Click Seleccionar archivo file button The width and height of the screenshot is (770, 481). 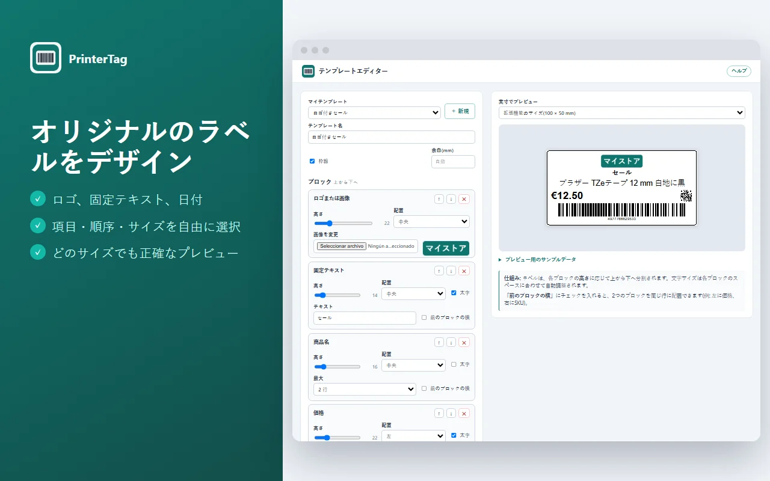[x=341, y=246]
